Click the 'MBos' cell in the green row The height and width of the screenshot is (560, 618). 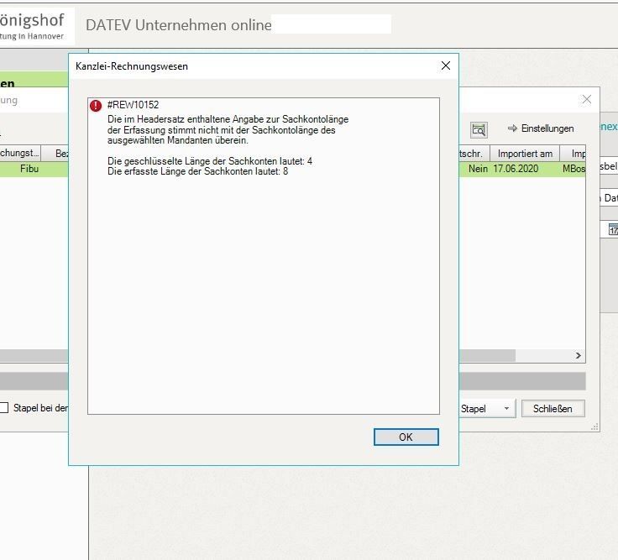tap(573, 169)
